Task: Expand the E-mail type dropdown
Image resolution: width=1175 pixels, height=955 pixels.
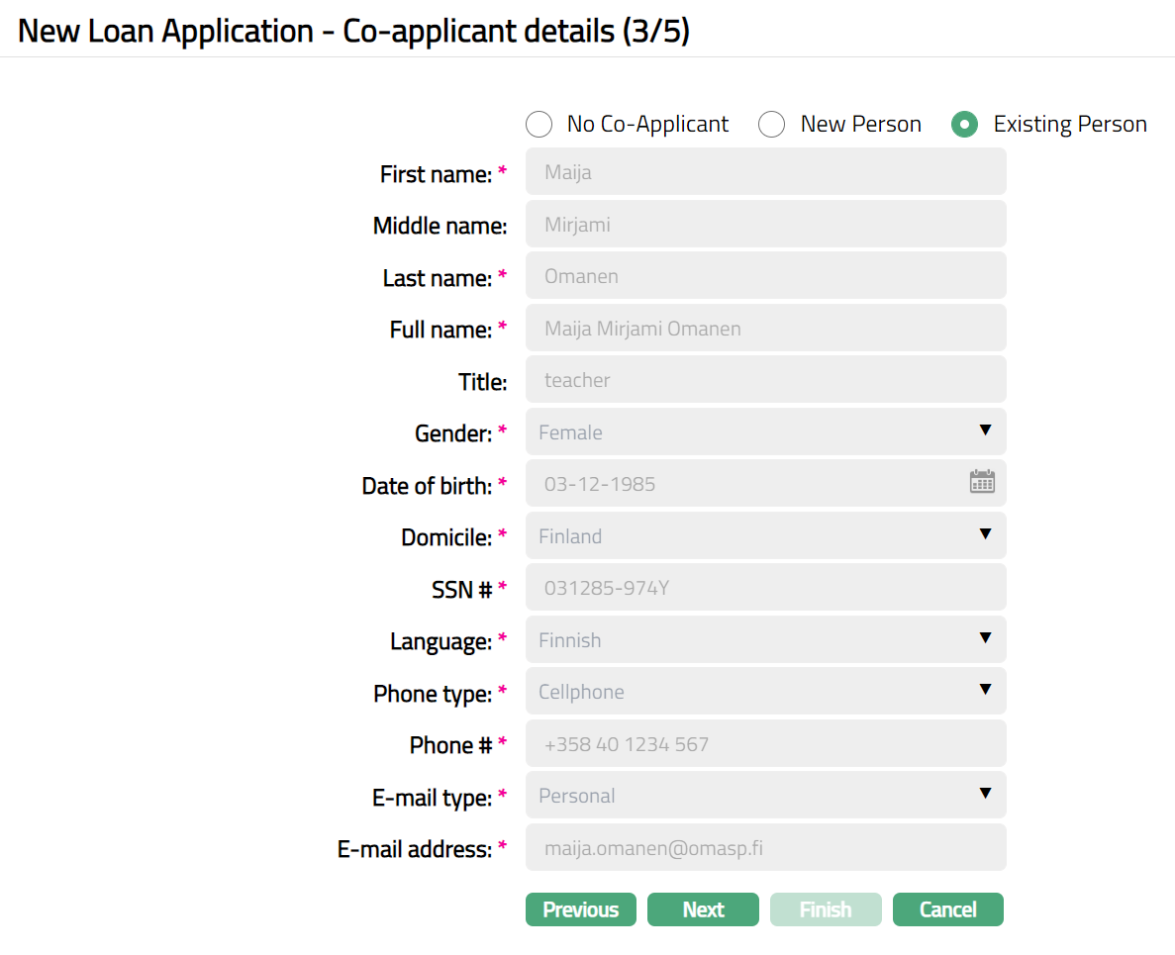Action: (x=765, y=795)
